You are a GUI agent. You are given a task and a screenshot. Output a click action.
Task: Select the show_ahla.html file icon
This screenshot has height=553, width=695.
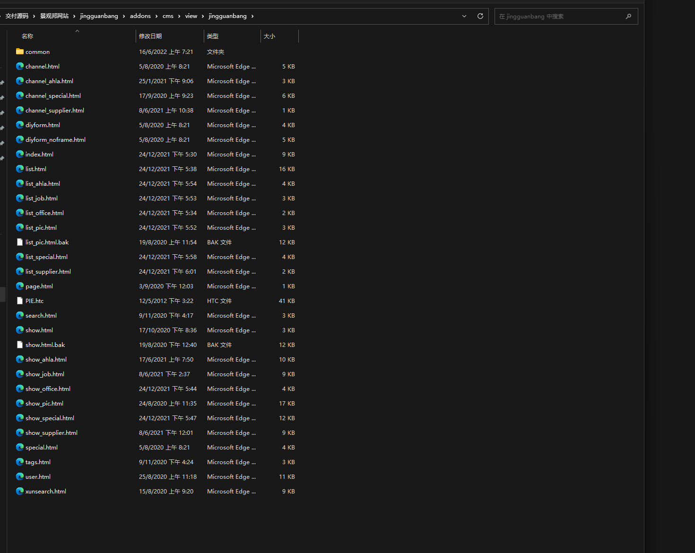20,359
